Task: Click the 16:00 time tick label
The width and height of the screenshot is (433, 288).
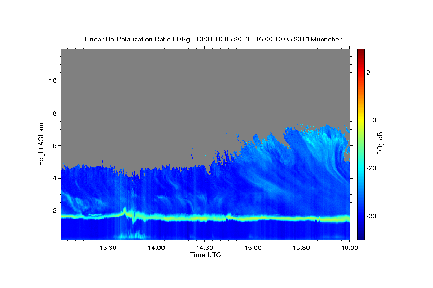Action: click(x=349, y=248)
